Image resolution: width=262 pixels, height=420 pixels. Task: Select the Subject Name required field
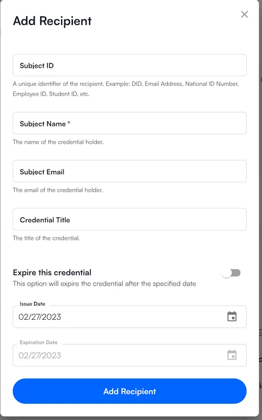click(129, 123)
